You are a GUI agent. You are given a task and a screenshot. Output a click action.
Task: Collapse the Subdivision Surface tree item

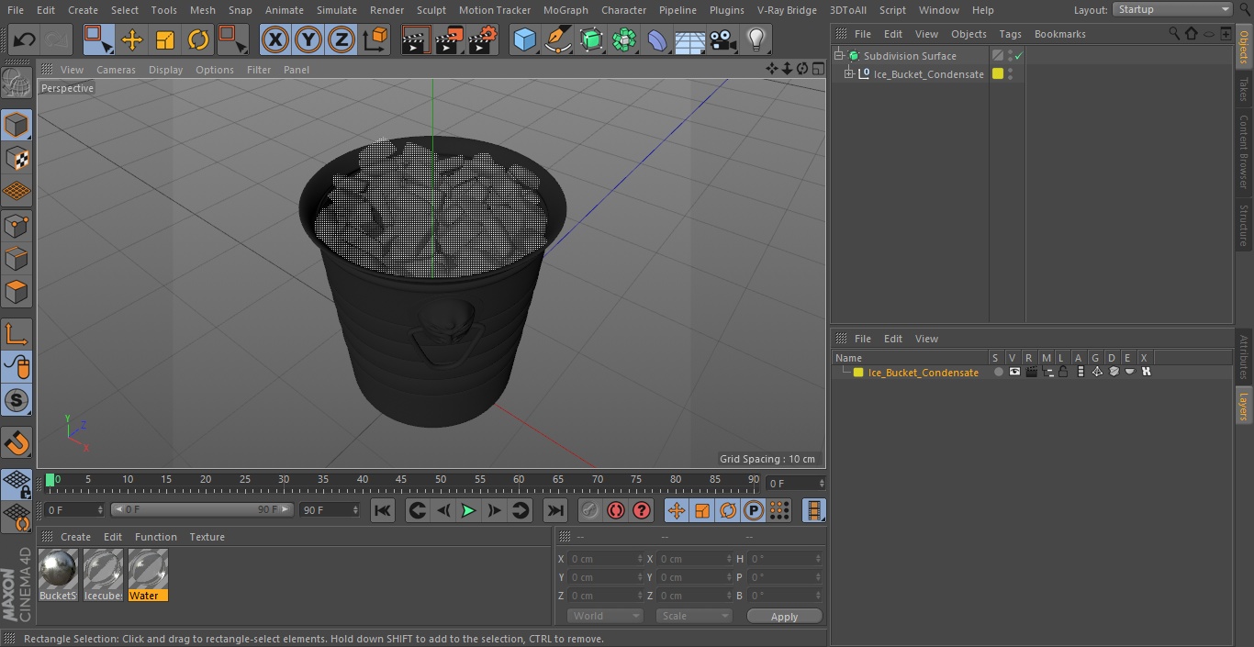pos(839,56)
